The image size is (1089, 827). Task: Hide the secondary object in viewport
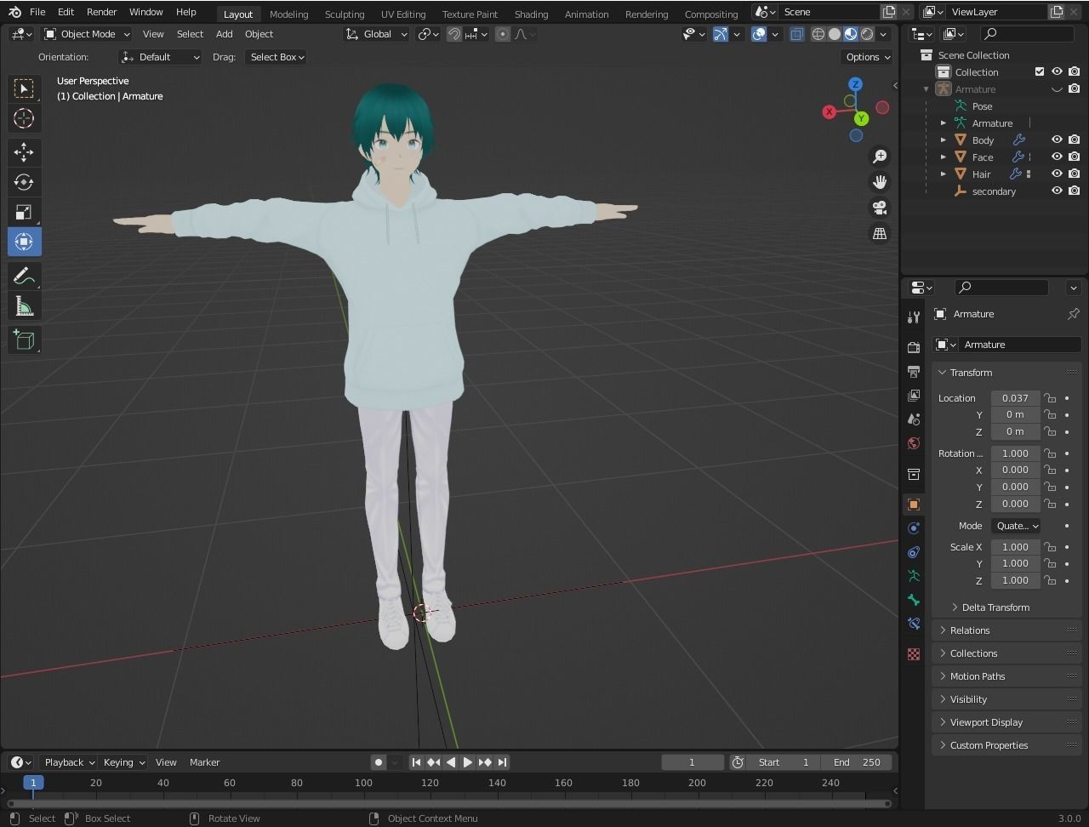pyautogui.click(x=1057, y=191)
